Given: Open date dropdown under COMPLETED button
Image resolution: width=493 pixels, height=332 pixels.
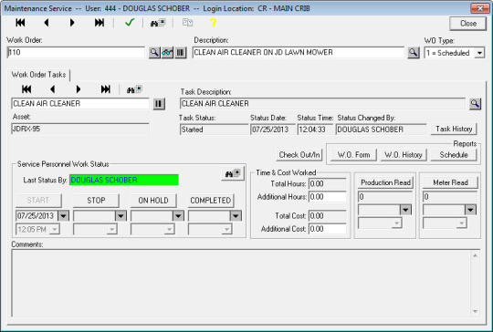Looking at the screenshot, I should [236, 216].
